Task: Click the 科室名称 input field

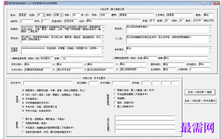Action: (71, 21)
